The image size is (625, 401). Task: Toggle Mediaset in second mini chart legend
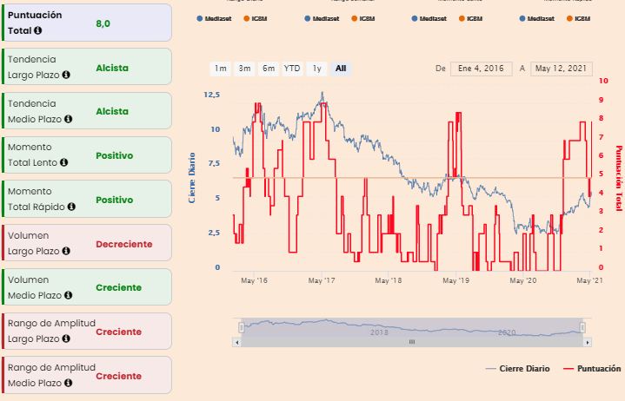pos(322,19)
